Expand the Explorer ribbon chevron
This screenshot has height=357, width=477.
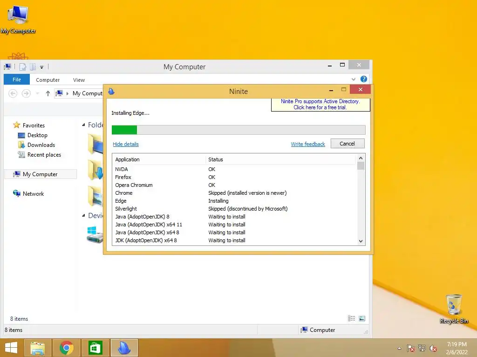pos(354,79)
